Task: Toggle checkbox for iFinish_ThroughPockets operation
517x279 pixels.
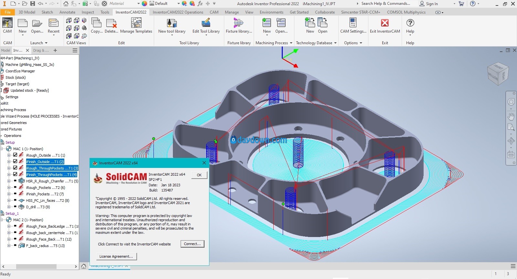Action: [x=15, y=174]
